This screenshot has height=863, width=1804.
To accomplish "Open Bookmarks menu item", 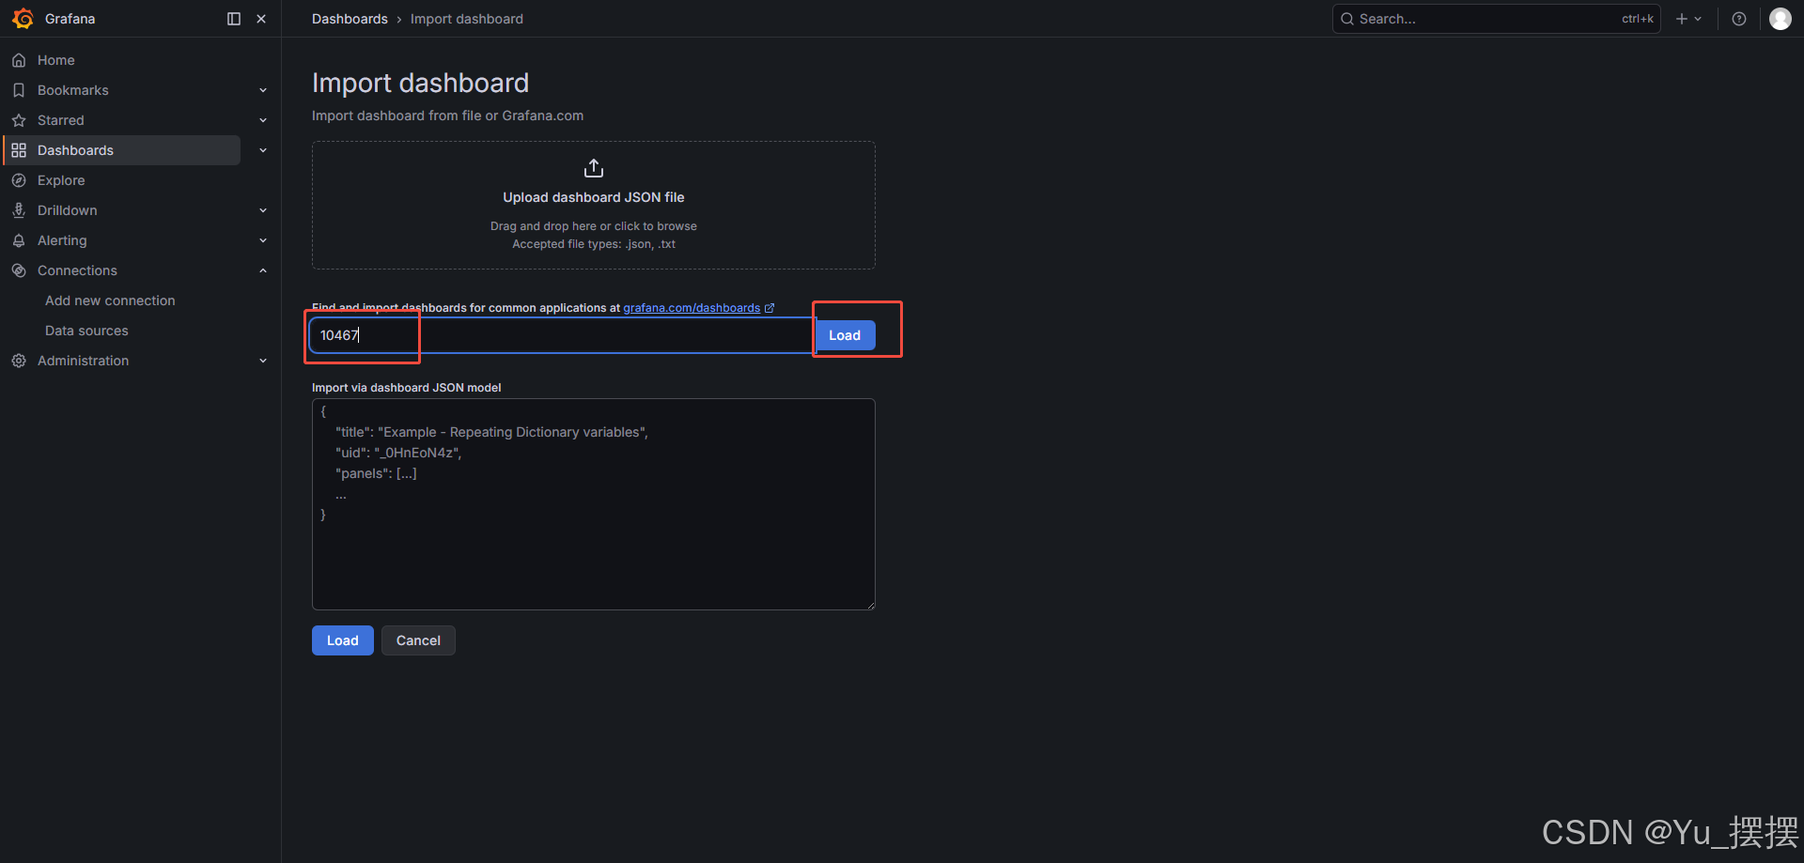I will (72, 90).
